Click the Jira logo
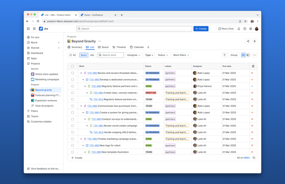The height and width of the screenshot is (184, 285). [44, 29]
